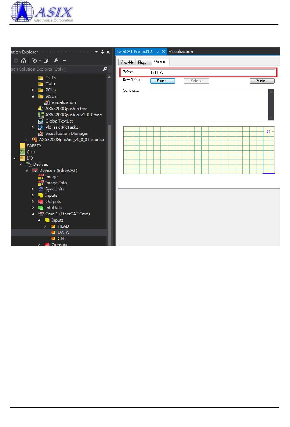Select the Outputs node under Device 3

coord(53,201)
